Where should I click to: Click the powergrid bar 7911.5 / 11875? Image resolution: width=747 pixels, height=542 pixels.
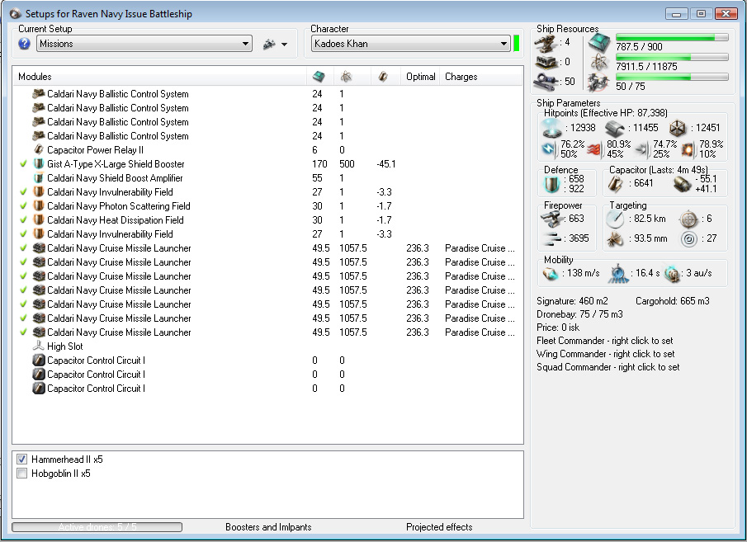tap(672, 58)
